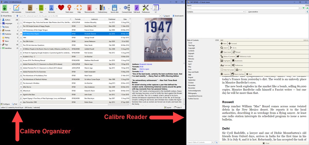Enable the Case sensitive checkbox

(x=247, y=12)
